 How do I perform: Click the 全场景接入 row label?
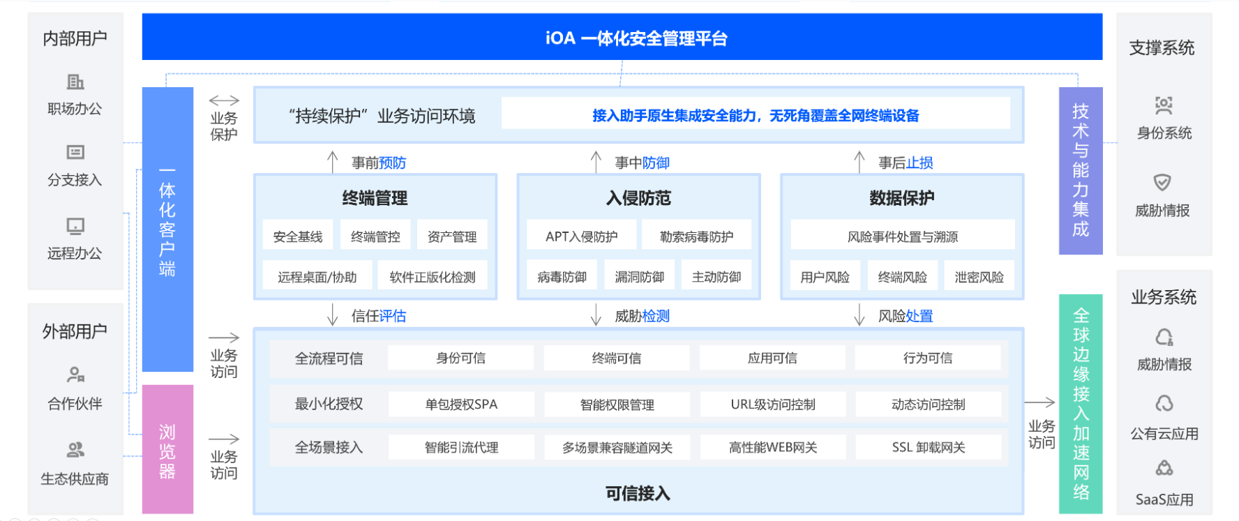tap(329, 447)
